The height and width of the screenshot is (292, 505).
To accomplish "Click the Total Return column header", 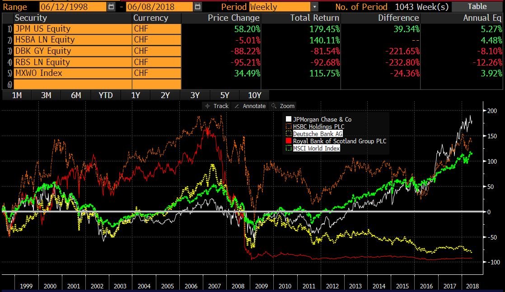I will pyautogui.click(x=315, y=18).
